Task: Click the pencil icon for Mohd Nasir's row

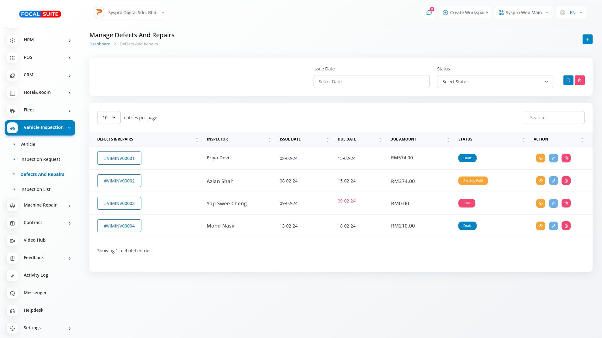Action: coord(553,226)
